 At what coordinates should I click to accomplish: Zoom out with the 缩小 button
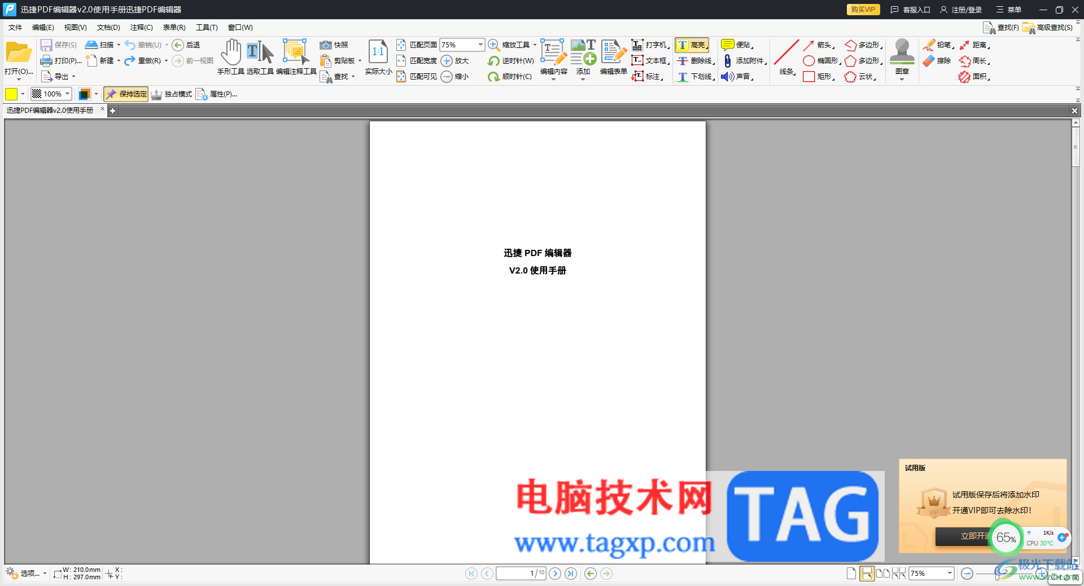(x=455, y=77)
